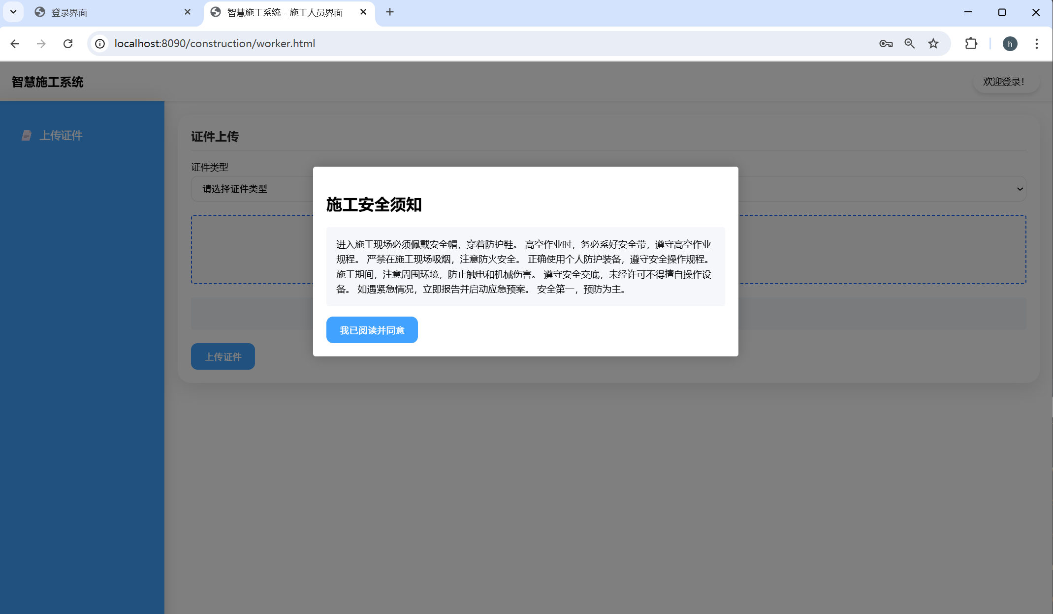Screen dimensions: 1053x614
Task: Expand the 证件类型 dropdown arrow
Action: coord(1020,189)
